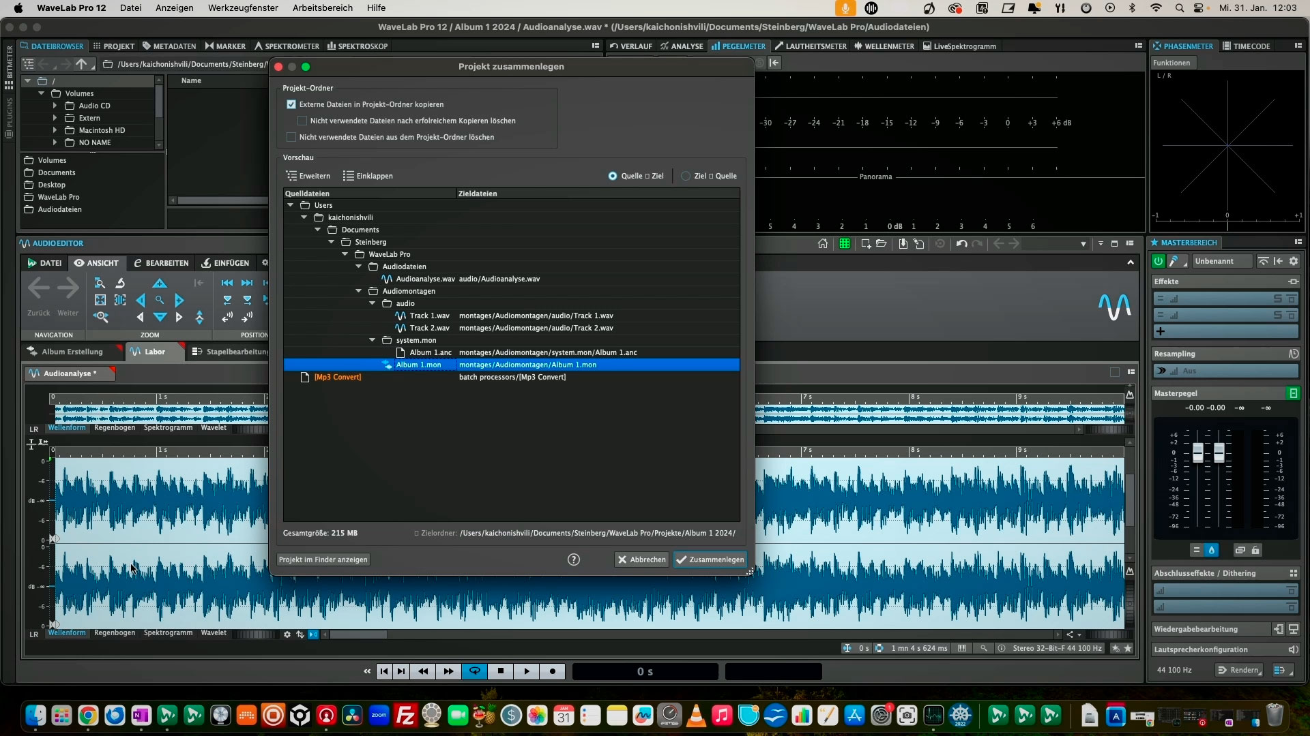Open FileZilla from the dock
Viewport: 1310px width, 736px height.
(405, 716)
